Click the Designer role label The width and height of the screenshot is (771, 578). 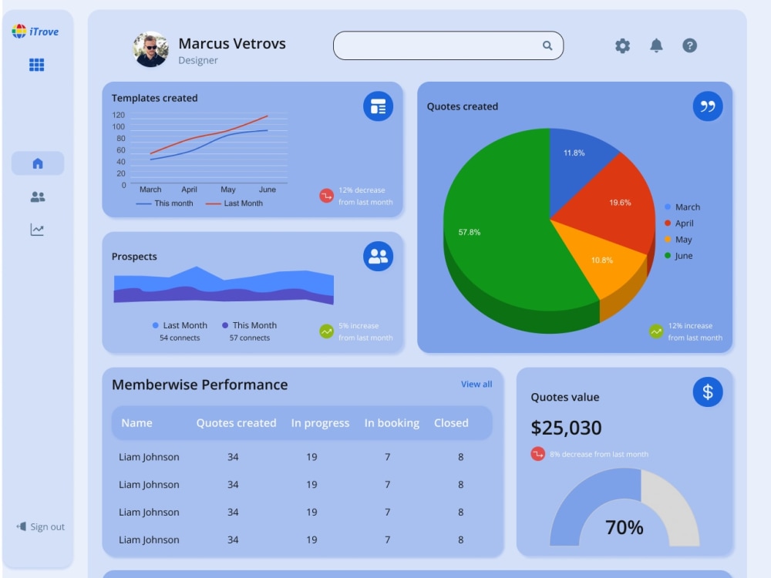[x=197, y=60]
